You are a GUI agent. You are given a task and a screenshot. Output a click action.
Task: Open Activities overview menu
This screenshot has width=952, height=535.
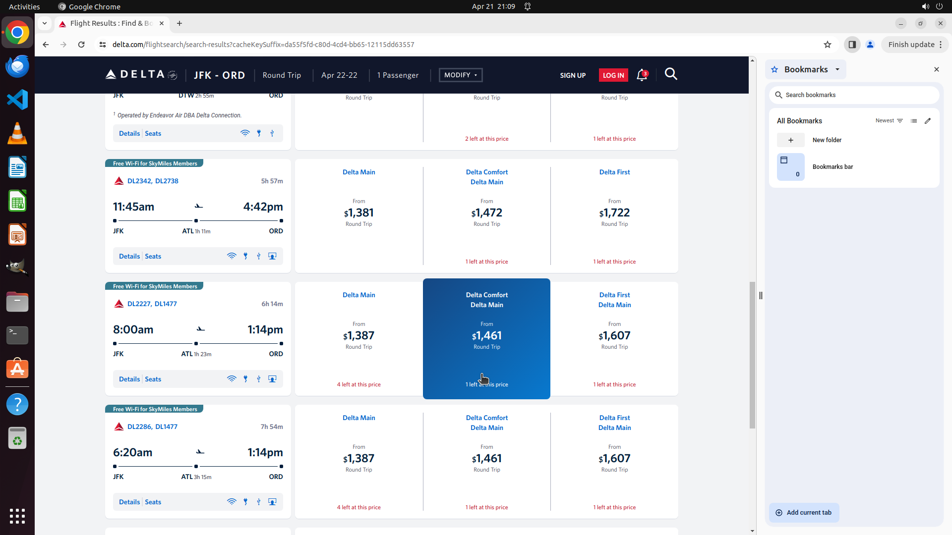[x=24, y=6]
